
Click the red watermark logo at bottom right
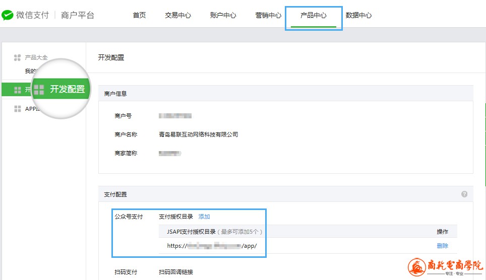pos(417,267)
